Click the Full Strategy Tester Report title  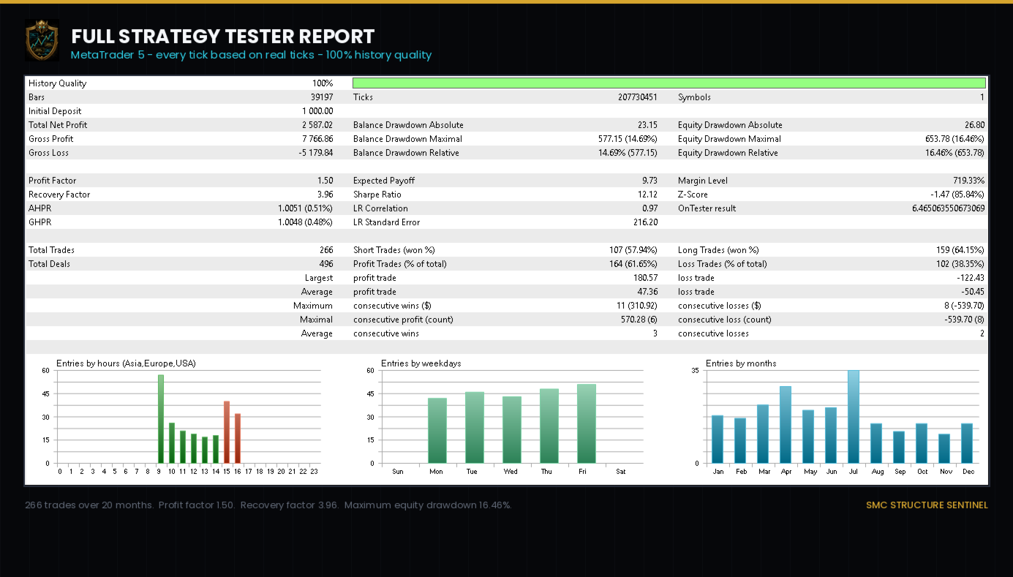(x=223, y=37)
